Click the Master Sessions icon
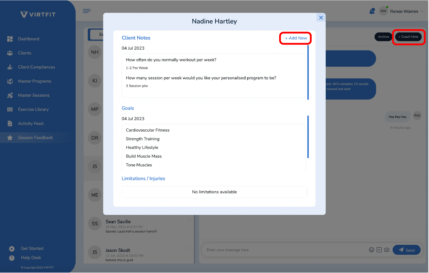Image resolution: width=429 pixels, height=273 pixels. tap(10, 95)
